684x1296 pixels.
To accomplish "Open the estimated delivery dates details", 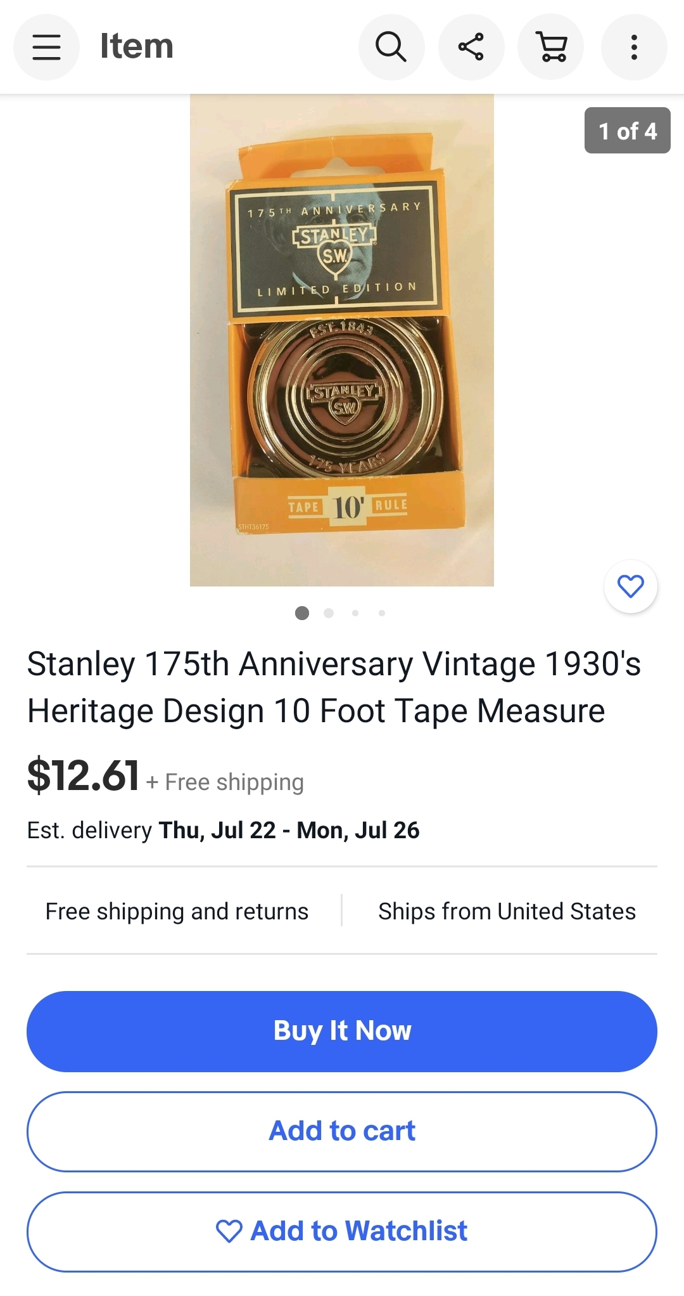I will tap(223, 830).
